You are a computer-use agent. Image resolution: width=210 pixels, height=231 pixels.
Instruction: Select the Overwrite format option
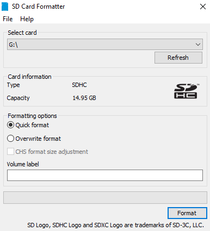click(x=10, y=139)
